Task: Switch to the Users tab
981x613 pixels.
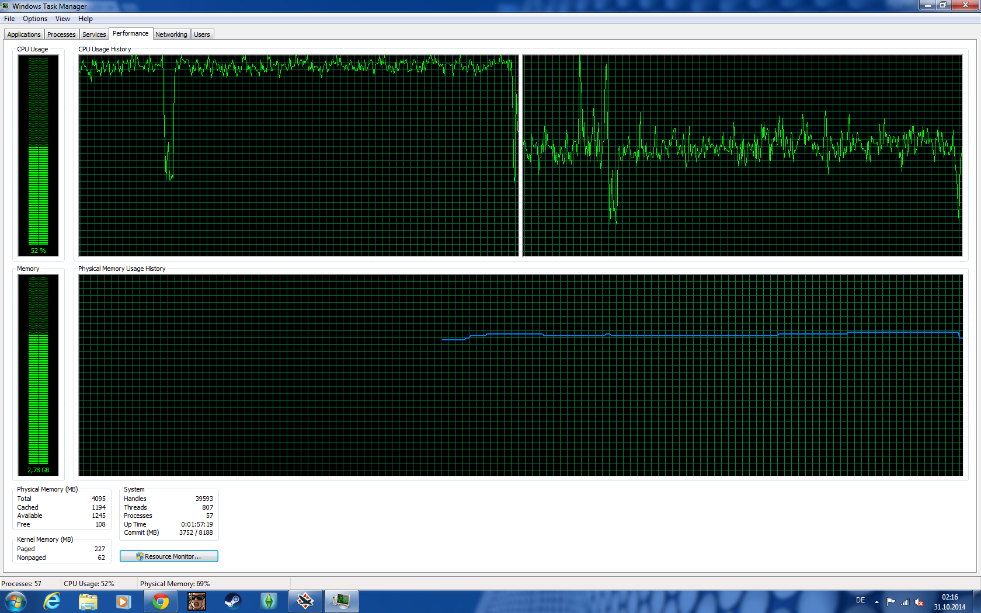Action: [x=202, y=34]
